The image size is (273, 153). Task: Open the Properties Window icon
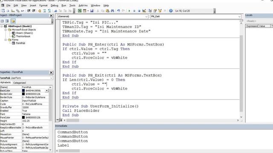155,11
